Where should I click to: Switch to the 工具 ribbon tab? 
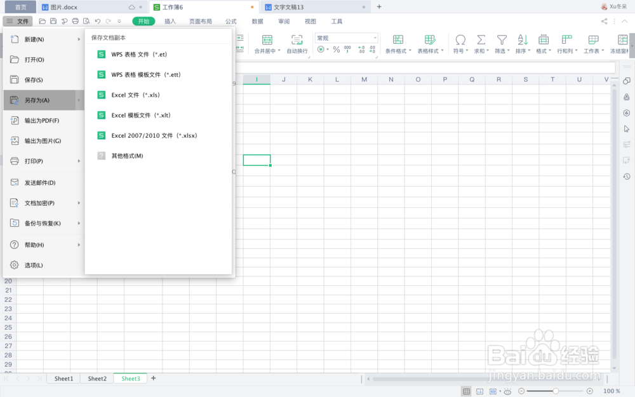coord(337,22)
